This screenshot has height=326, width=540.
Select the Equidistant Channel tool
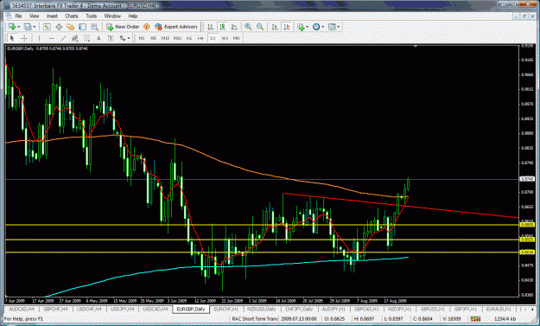coord(74,38)
